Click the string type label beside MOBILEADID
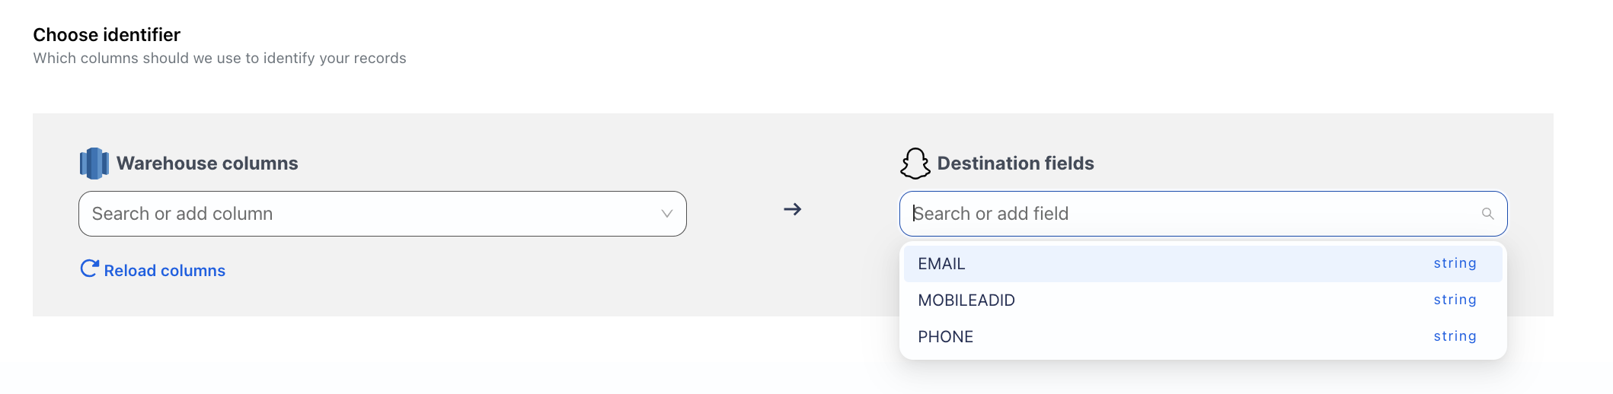The image size is (1613, 394). 1455,300
